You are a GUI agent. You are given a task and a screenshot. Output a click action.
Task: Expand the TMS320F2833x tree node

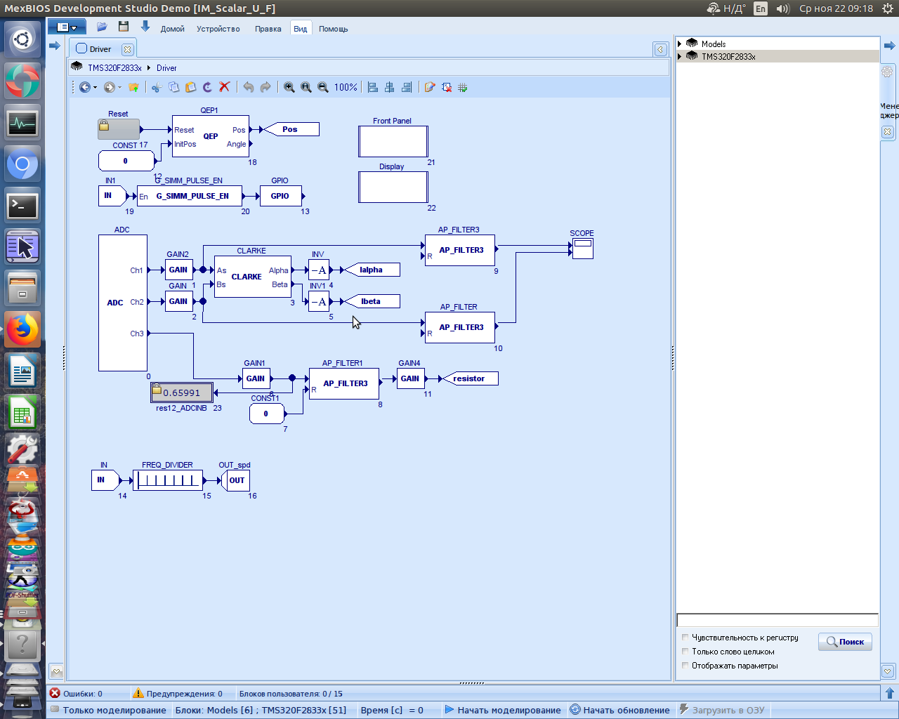680,56
